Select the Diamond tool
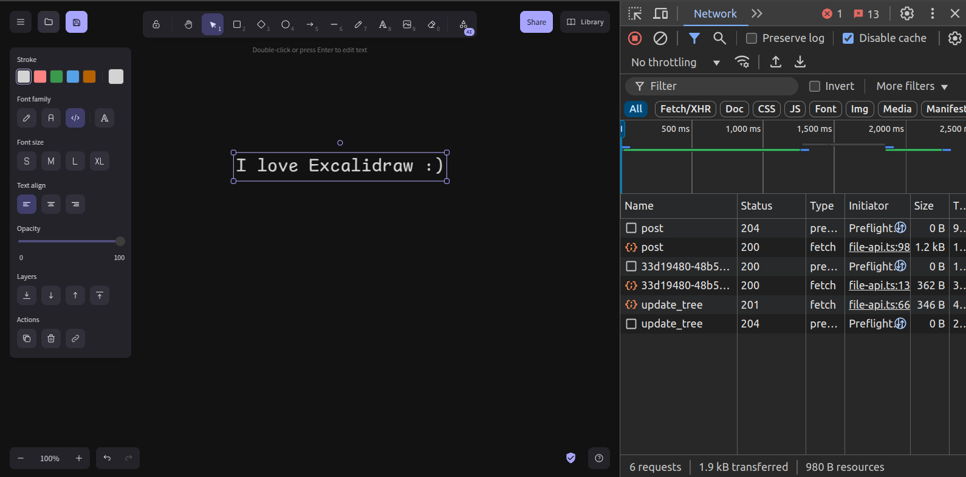 tap(261, 24)
